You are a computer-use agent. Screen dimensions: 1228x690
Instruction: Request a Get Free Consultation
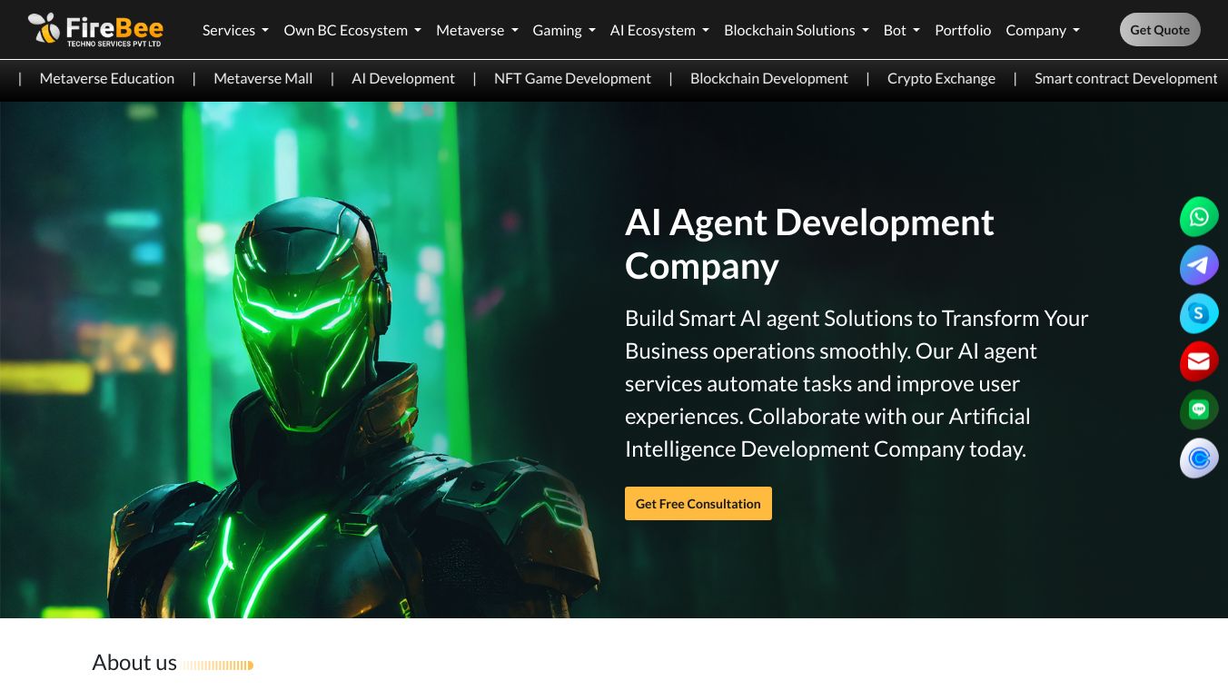[x=698, y=504]
